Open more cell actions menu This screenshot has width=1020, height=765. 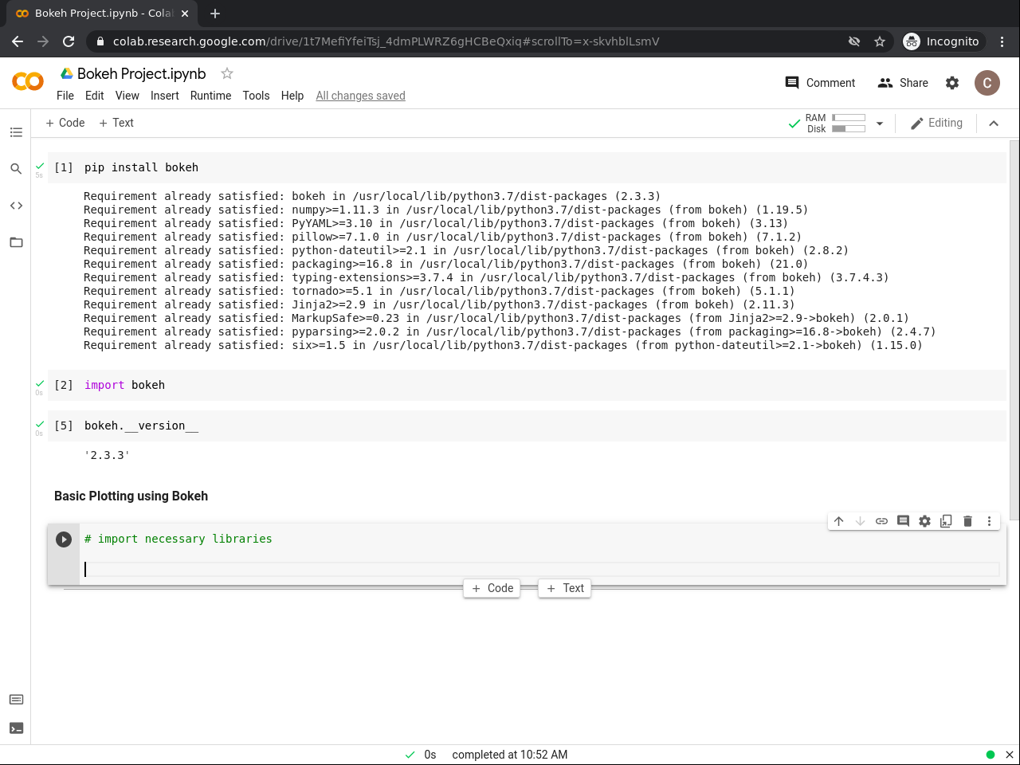(x=989, y=521)
